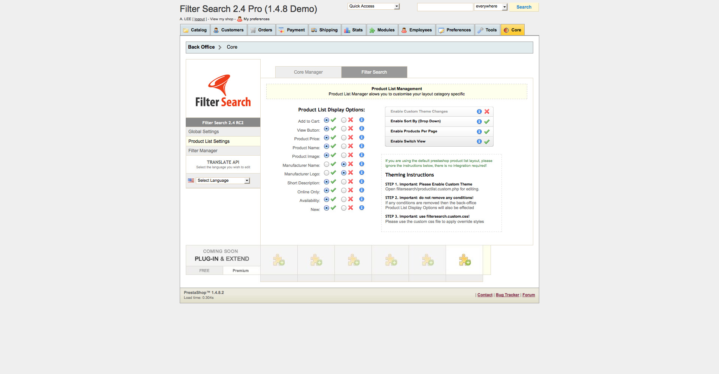Disable Online Only radio option
Viewport: 719px width, 374px height.
344,190
